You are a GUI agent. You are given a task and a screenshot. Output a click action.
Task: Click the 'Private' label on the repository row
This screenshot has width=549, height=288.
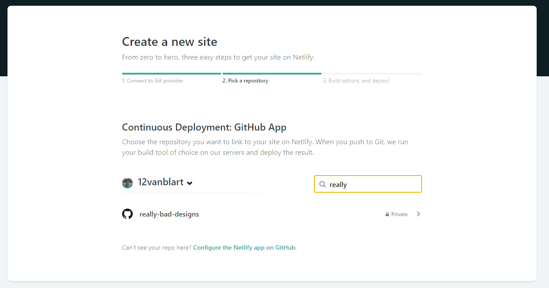pyautogui.click(x=400, y=214)
